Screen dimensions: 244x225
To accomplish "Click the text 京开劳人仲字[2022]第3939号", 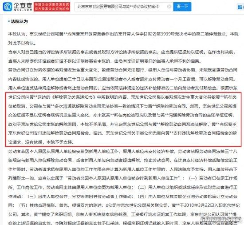I will pyautogui.click(x=146, y=34).
